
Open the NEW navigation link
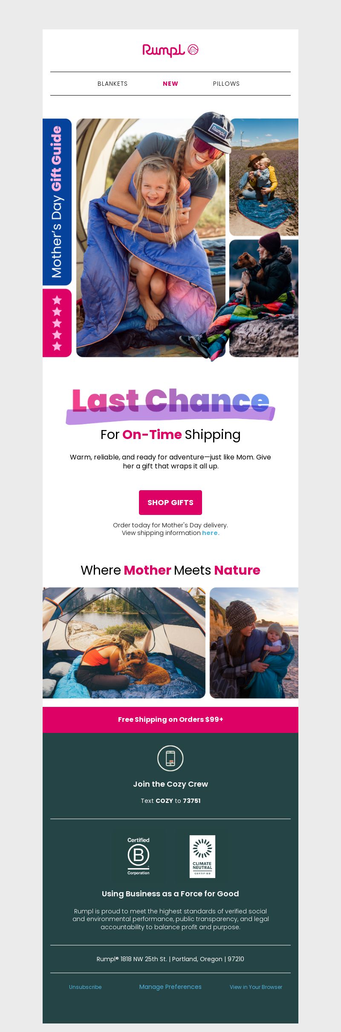(x=170, y=84)
